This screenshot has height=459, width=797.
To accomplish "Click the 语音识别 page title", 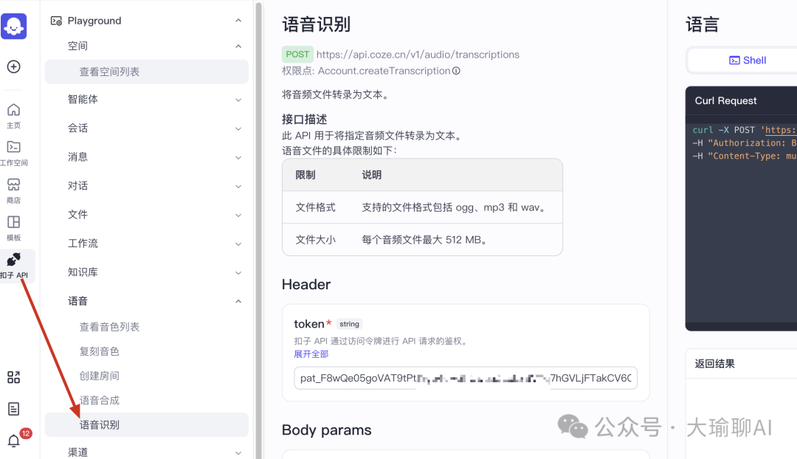I will 316,24.
